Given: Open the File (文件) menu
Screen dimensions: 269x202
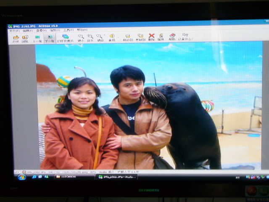Looking at the screenshot, I should pyautogui.click(x=14, y=30).
